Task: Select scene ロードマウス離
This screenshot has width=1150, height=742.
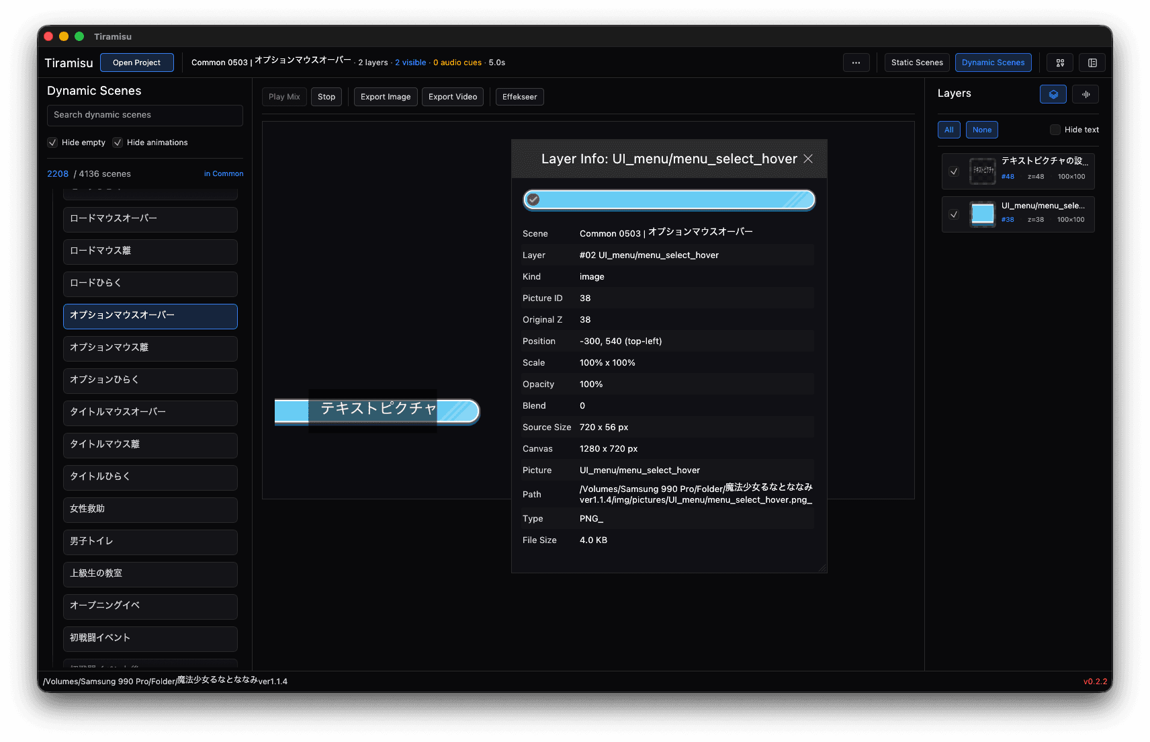Action: [x=150, y=251]
